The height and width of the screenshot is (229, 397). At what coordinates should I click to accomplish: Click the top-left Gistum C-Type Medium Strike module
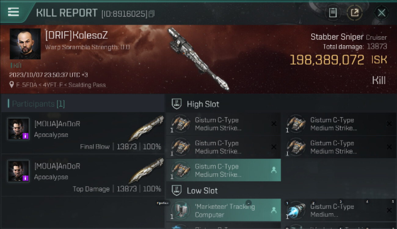pyautogui.click(x=224, y=124)
